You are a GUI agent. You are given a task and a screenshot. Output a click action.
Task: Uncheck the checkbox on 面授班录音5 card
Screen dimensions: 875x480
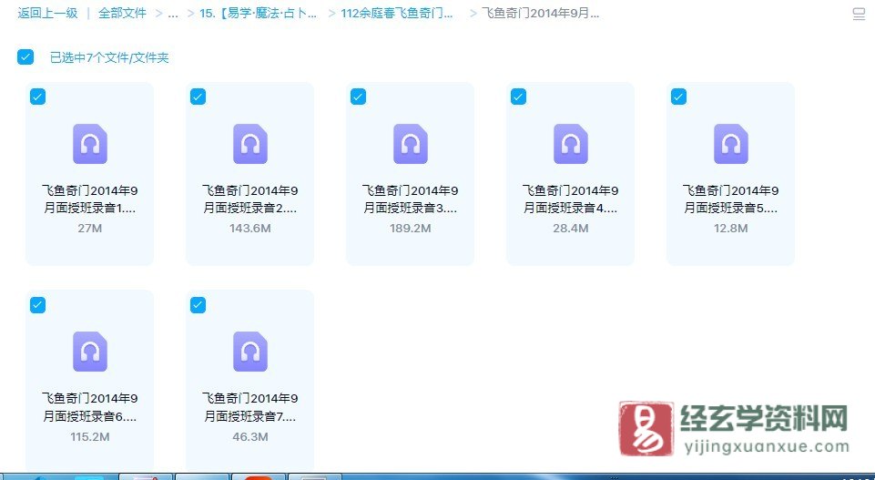click(678, 97)
